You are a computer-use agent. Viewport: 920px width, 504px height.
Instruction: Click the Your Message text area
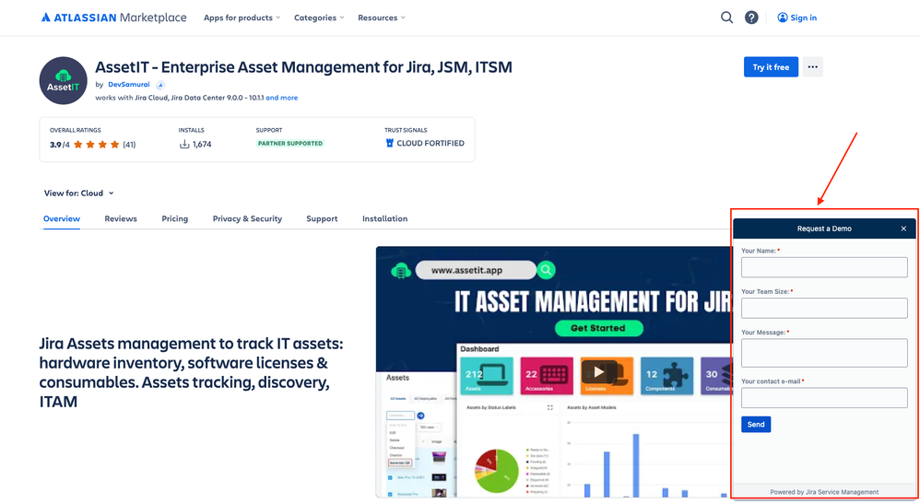pyautogui.click(x=824, y=353)
